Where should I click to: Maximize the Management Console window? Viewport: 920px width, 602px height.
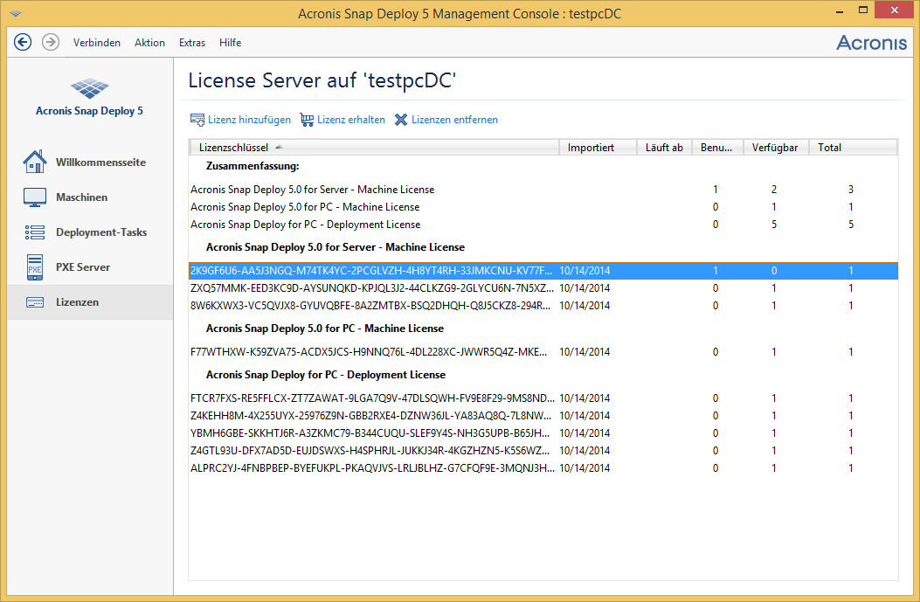point(862,10)
